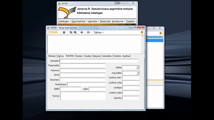Click the Įrašas heading label in toolbar
This screenshot has height=120, width=214.
point(53,32)
